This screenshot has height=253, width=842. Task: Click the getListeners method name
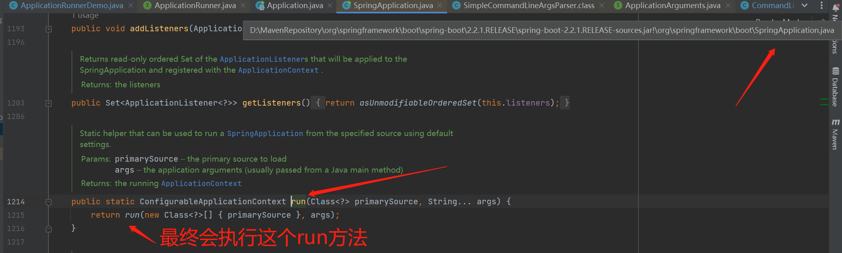[272, 103]
